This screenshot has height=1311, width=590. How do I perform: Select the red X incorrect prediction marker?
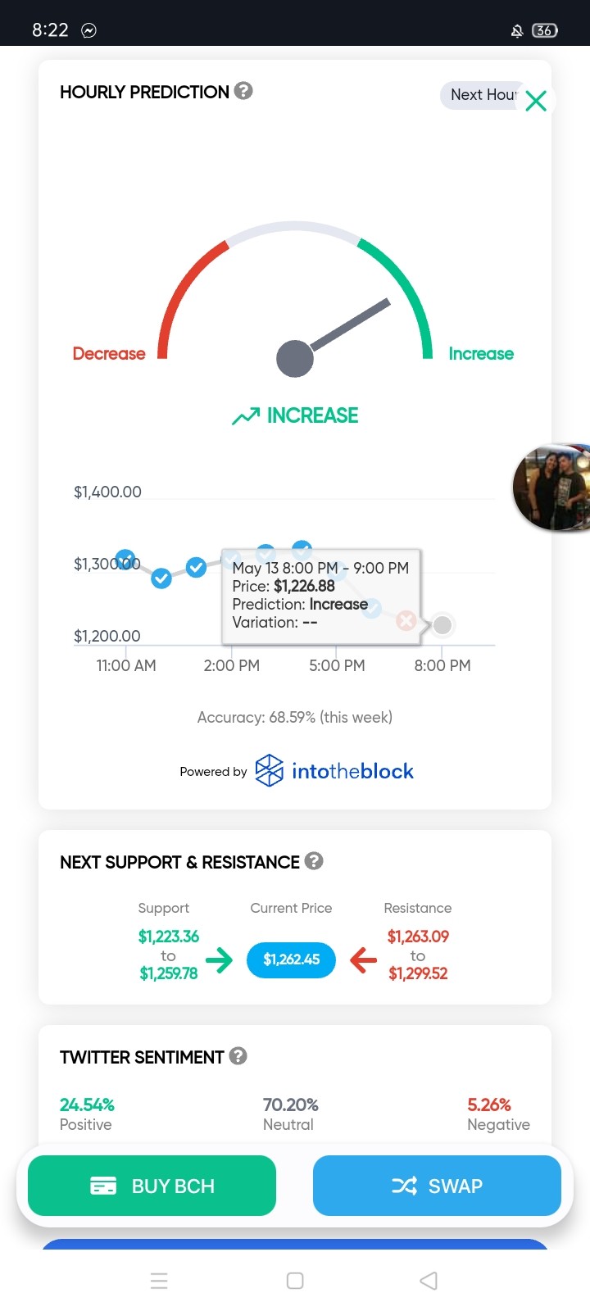point(406,620)
